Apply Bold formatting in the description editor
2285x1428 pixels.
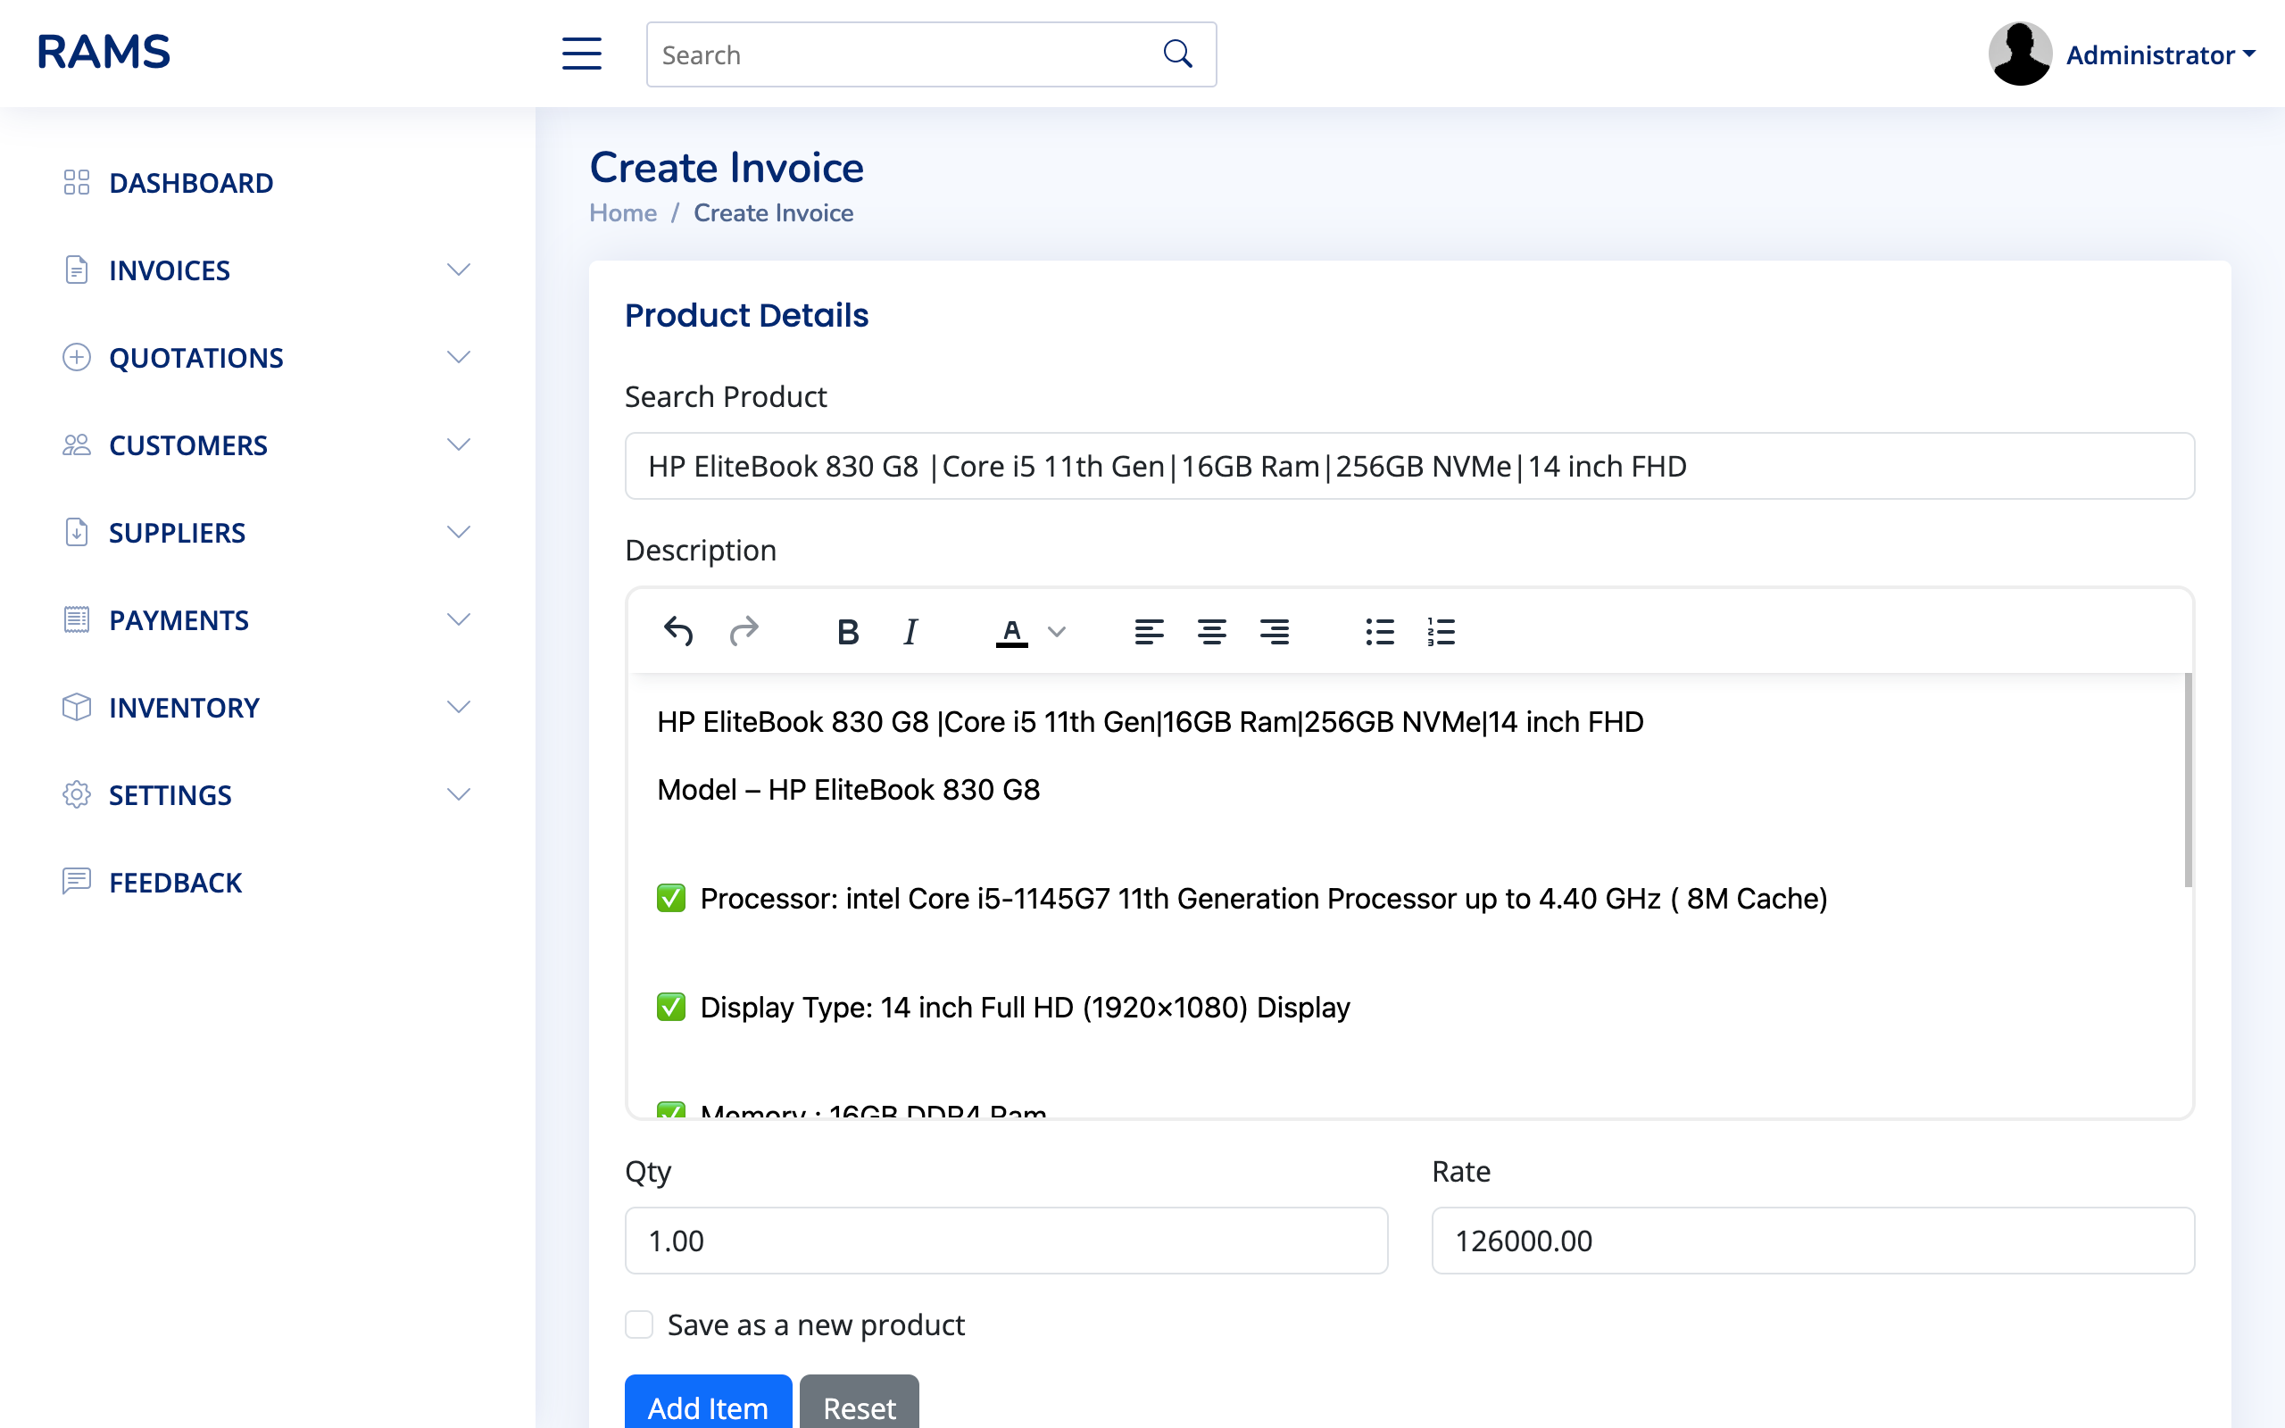click(x=847, y=631)
